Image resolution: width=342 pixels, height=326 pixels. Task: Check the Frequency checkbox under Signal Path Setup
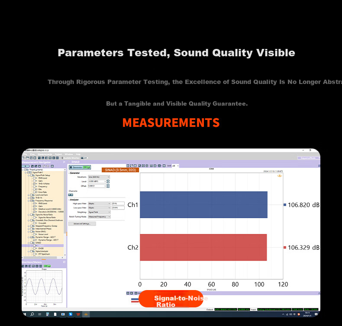[x=34, y=187]
